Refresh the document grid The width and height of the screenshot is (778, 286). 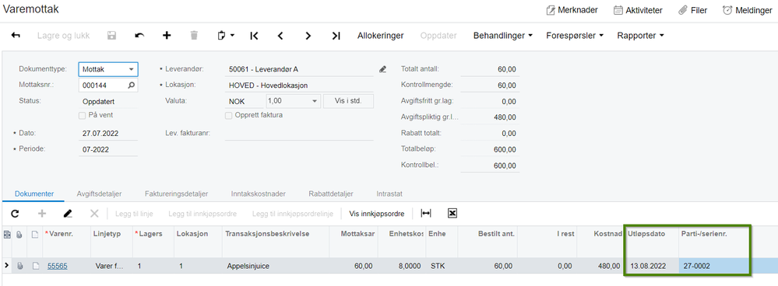[15, 213]
